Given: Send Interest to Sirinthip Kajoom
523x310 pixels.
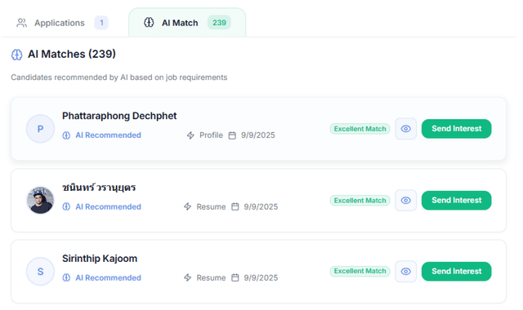Looking at the screenshot, I should pyautogui.click(x=456, y=272).
